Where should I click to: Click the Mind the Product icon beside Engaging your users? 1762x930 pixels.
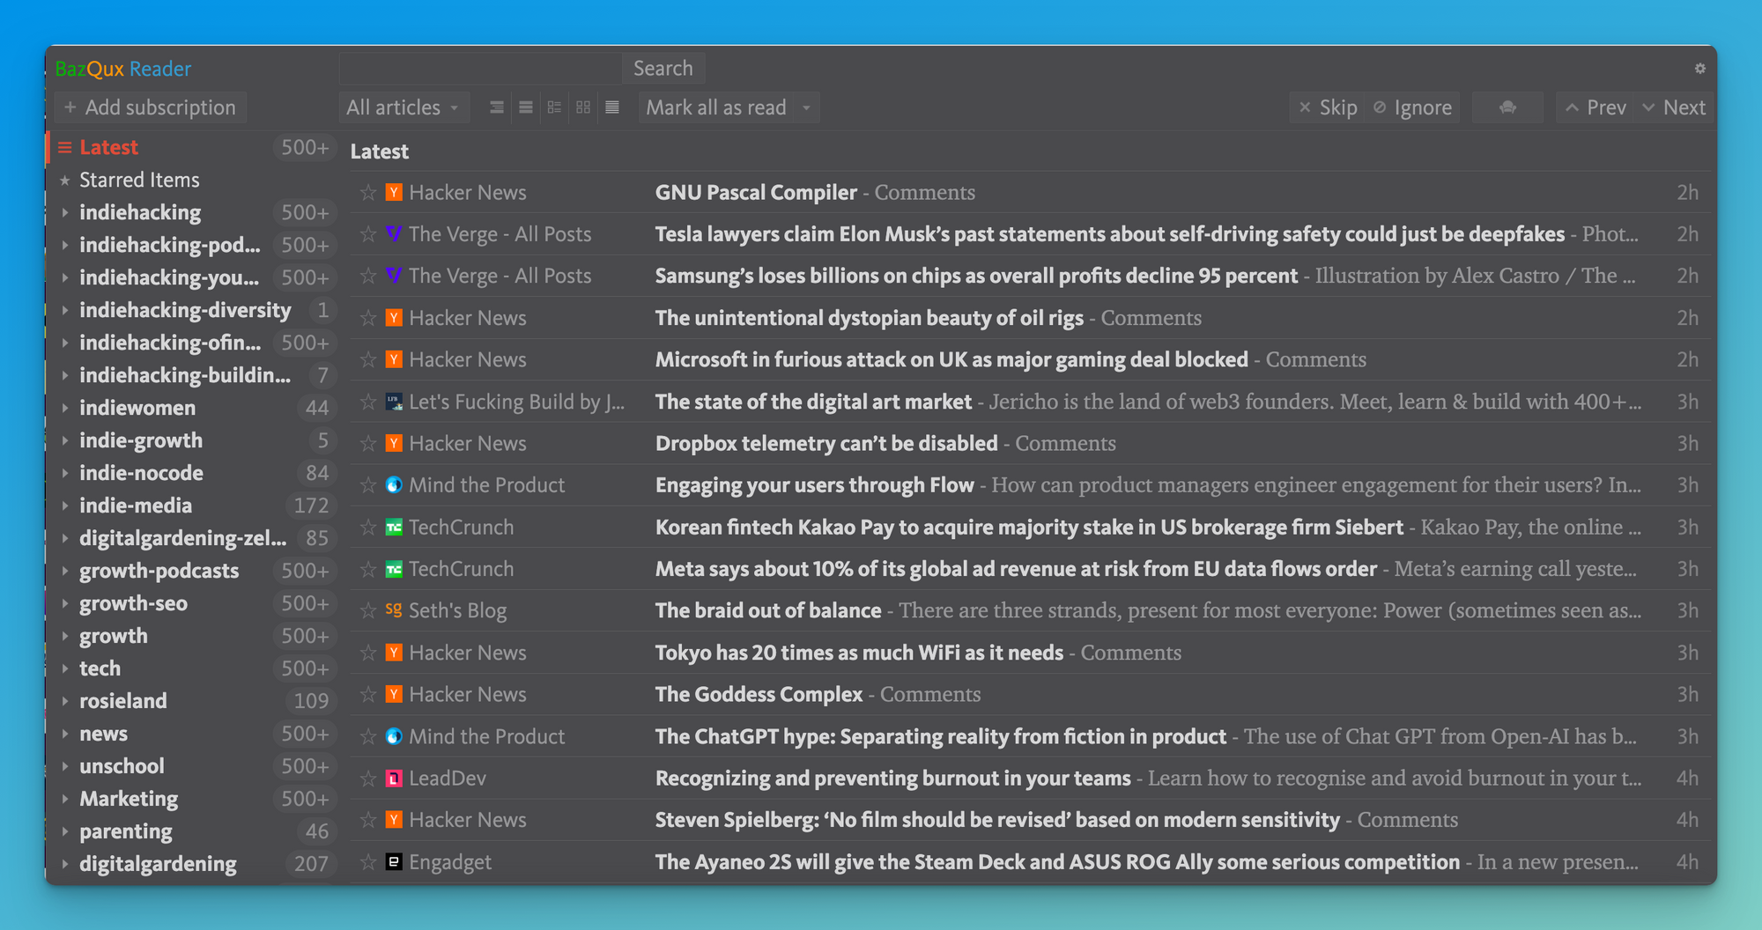(x=394, y=485)
